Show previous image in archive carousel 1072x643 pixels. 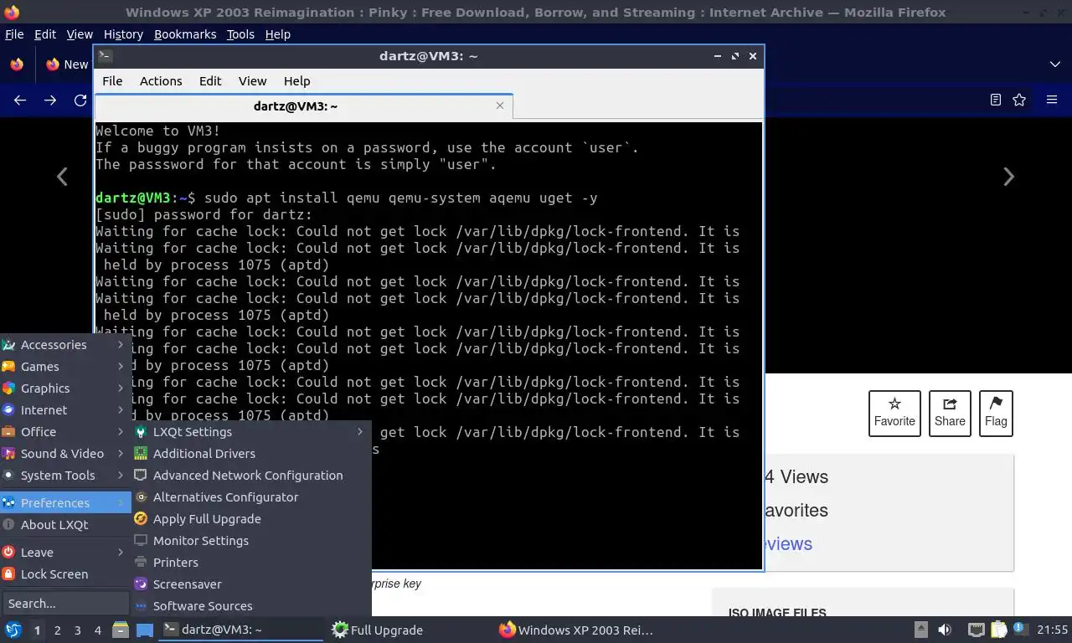(x=62, y=177)
